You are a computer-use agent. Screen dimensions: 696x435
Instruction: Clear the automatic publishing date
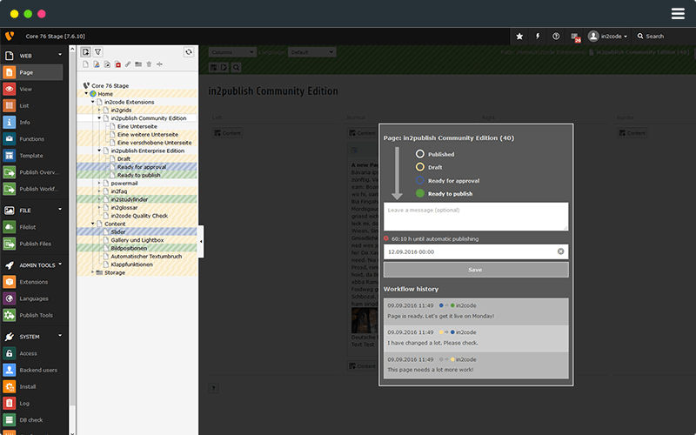pos(560,251)
